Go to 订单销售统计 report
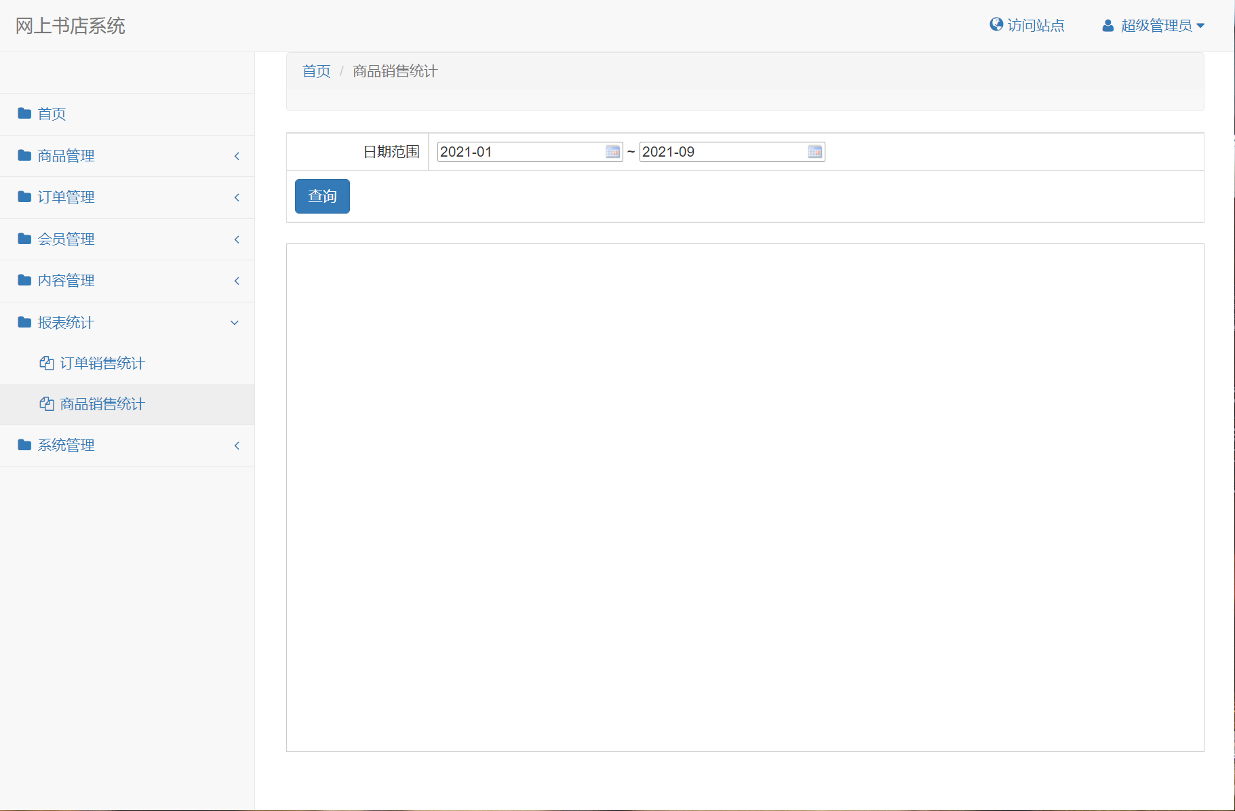The image size is (1235, 811). (128, 363)
